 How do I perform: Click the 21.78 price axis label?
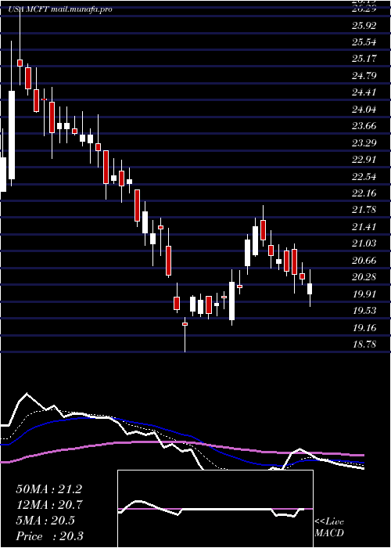coord(364,210)
